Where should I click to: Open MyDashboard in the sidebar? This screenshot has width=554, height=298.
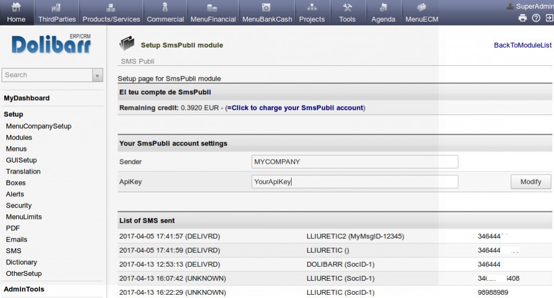(27, 98)
